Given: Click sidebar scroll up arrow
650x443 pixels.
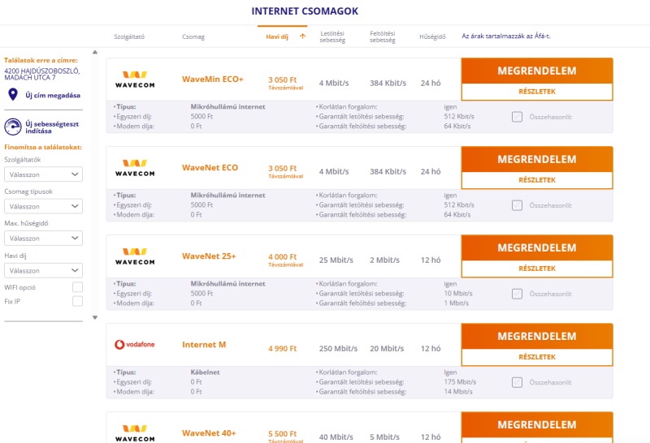Looking at the screenshot, I should [x=95, y=52].
